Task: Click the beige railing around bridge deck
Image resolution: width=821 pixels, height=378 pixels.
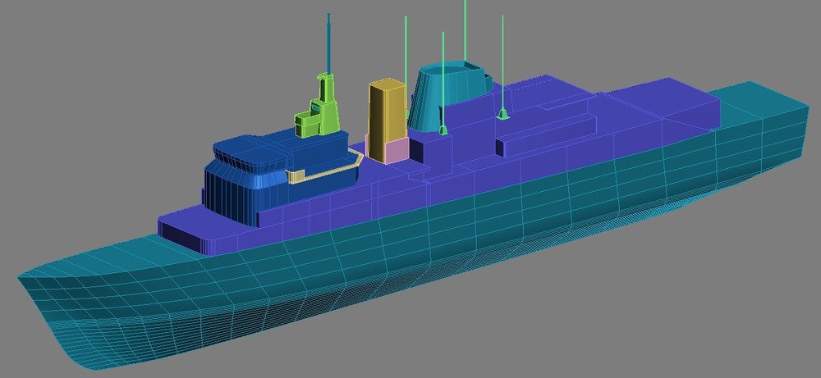Action: [x=324, y=166]
